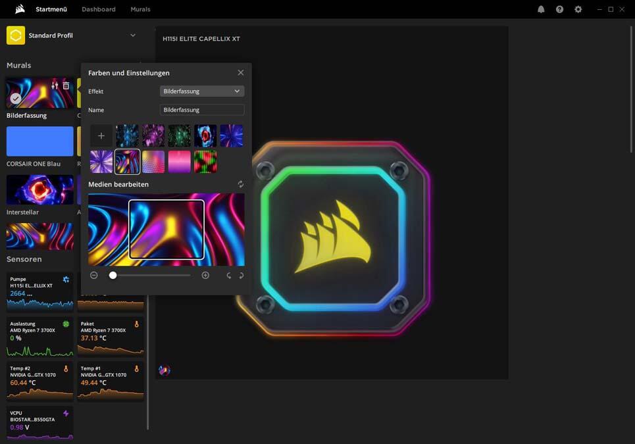Click the Temp #1 value "49.44 °C"
The width and height of the screenshot is (635, 444).
click(93, 382)
